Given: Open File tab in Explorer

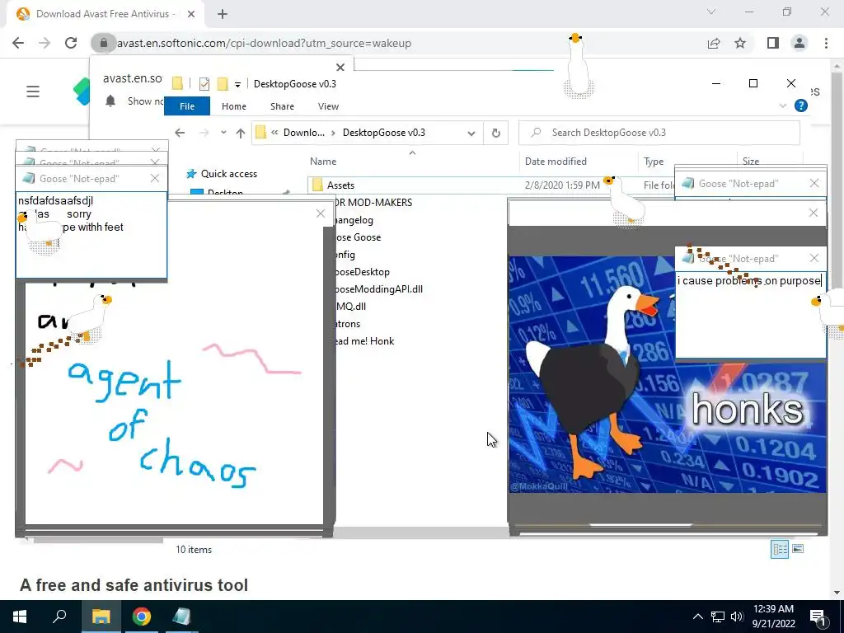Looking at the screenshot, I should [187, 106].
